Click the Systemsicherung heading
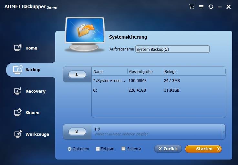The image size is (238, 165). click(128, 37)
